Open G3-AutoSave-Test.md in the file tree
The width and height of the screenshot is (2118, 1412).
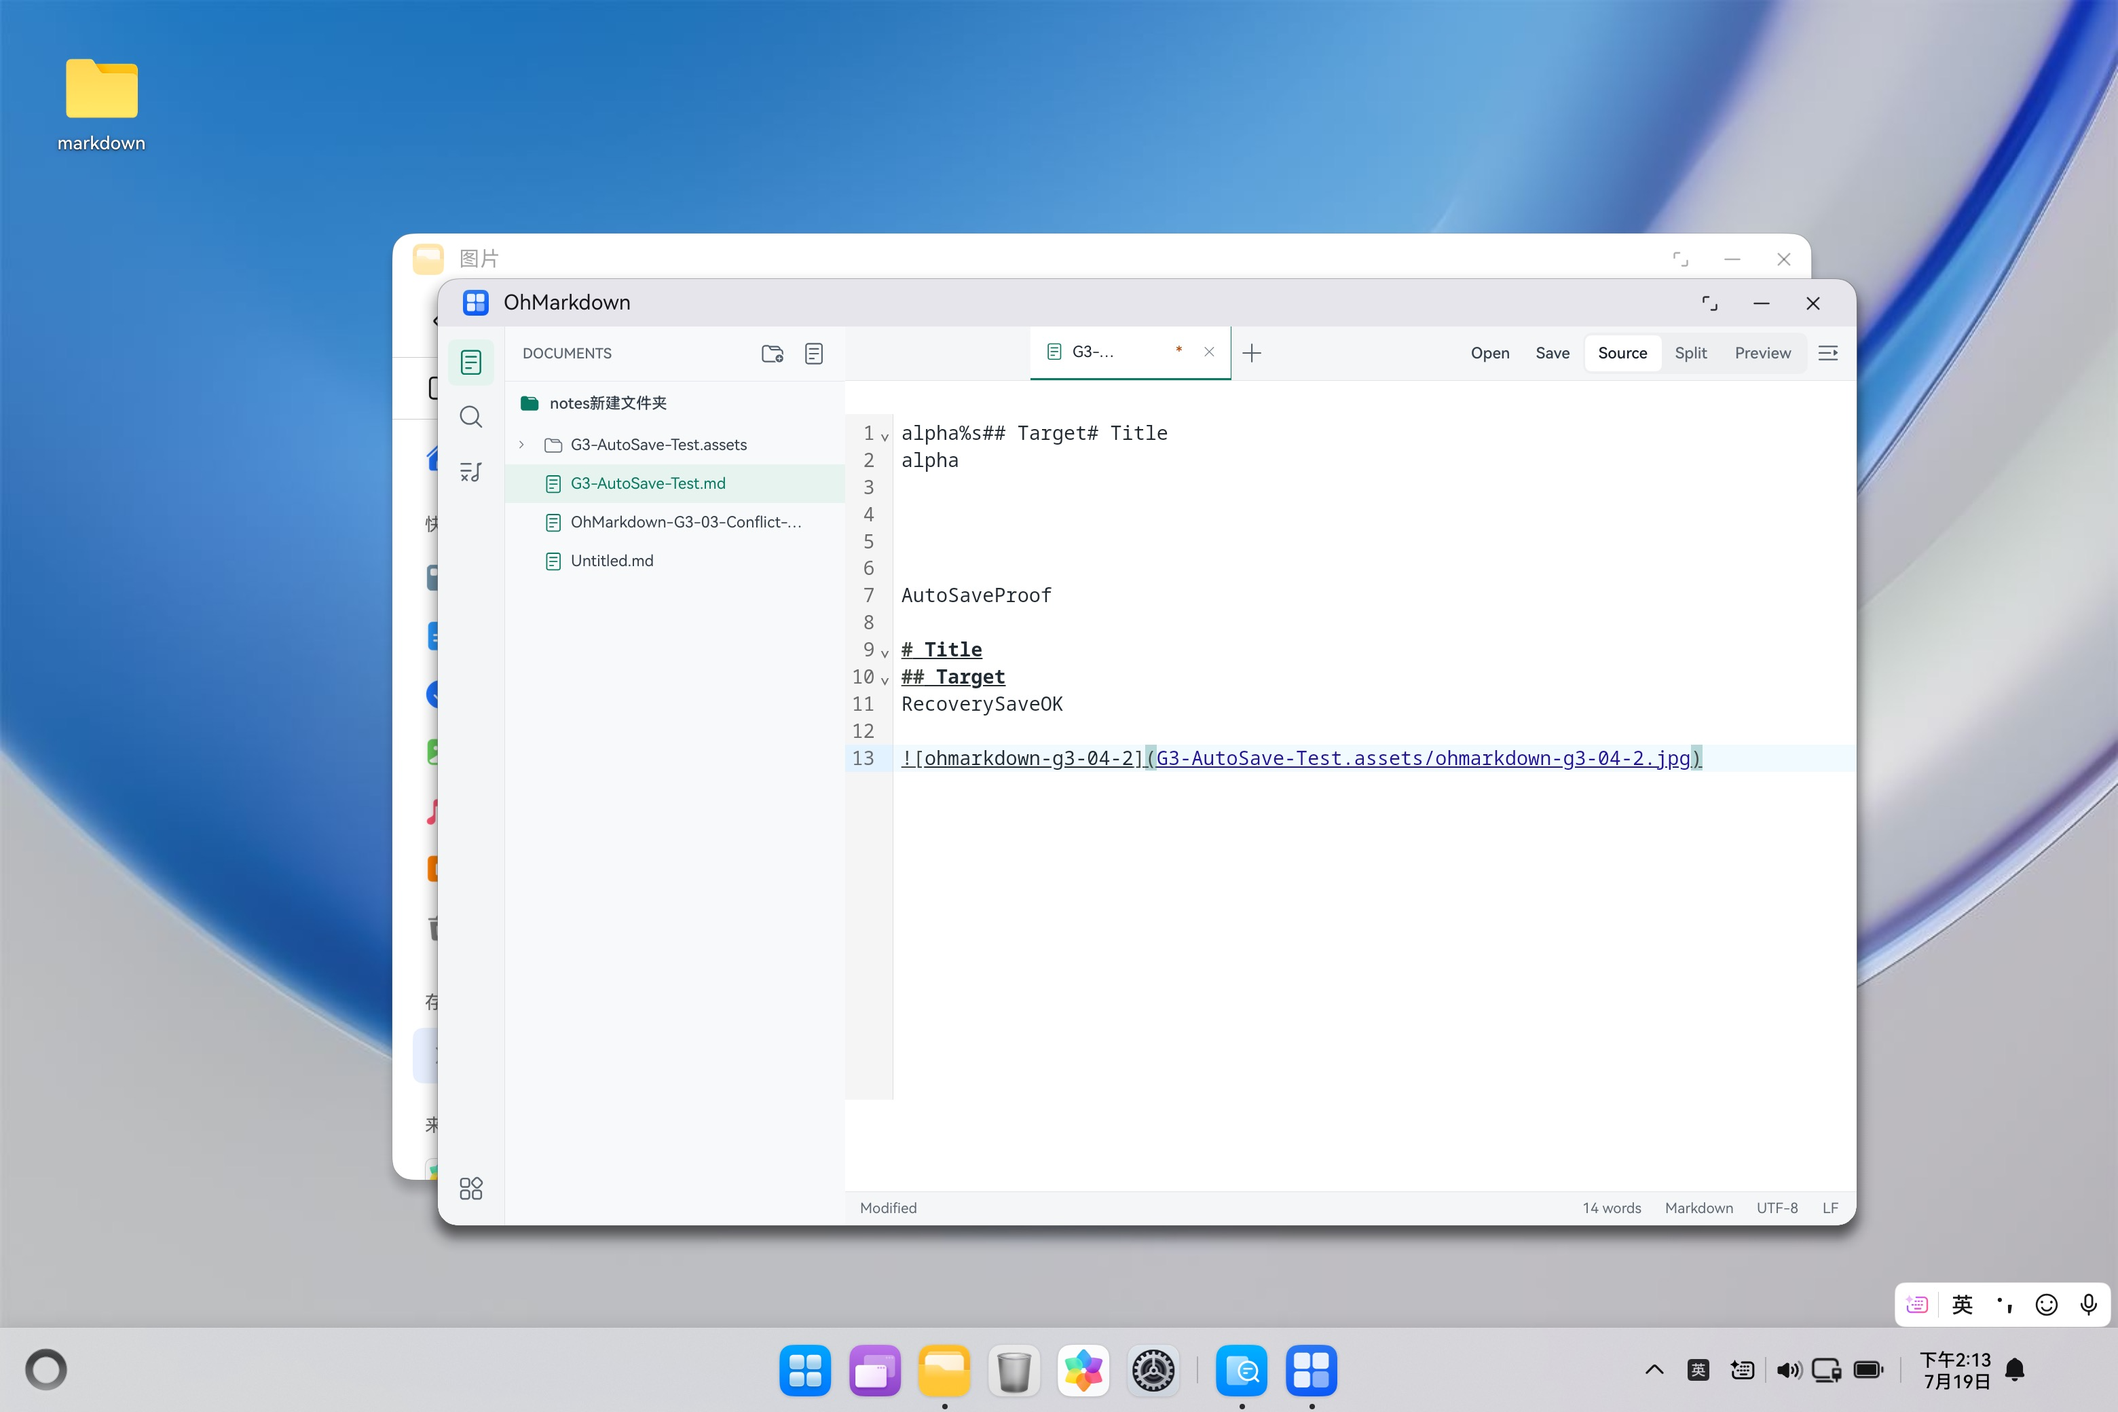click(x=675, y=483)
